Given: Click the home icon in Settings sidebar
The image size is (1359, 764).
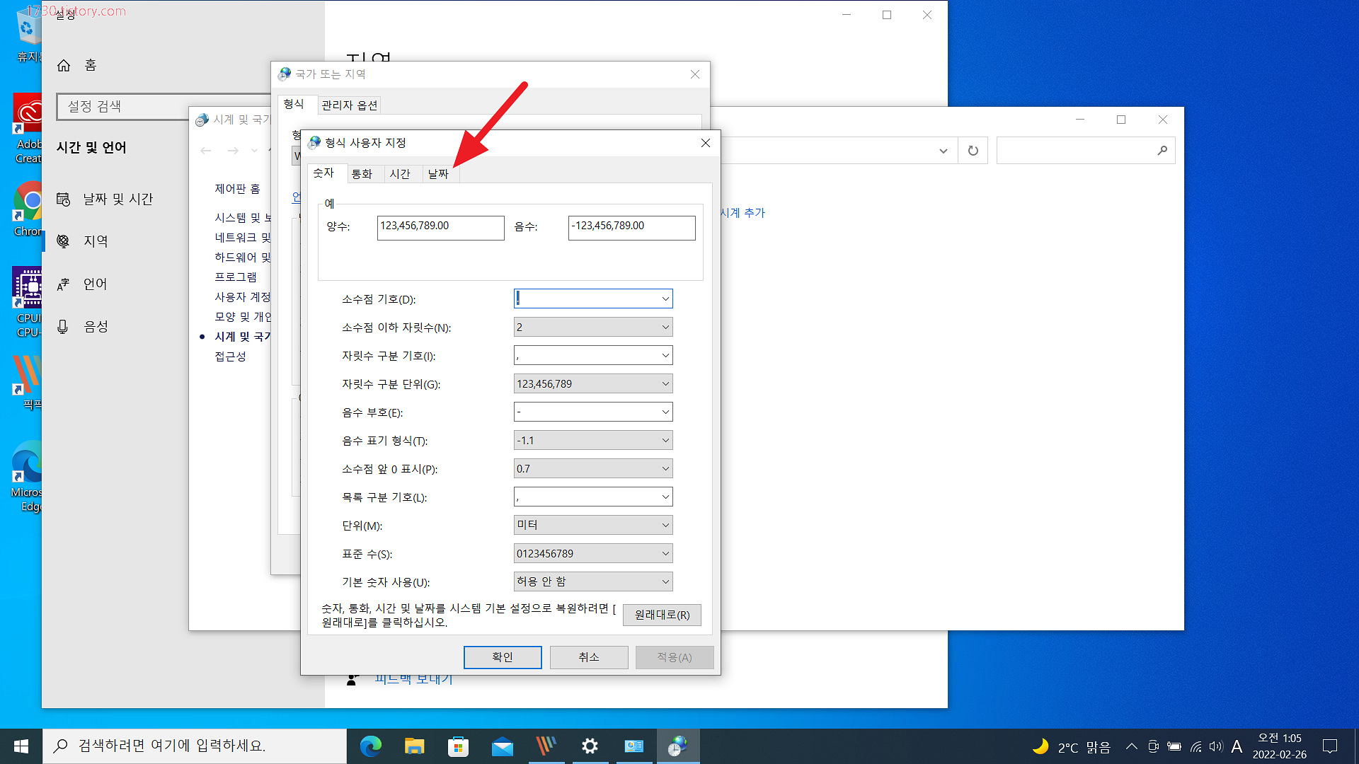Looking at the screenshot, I should pos(64,65).
